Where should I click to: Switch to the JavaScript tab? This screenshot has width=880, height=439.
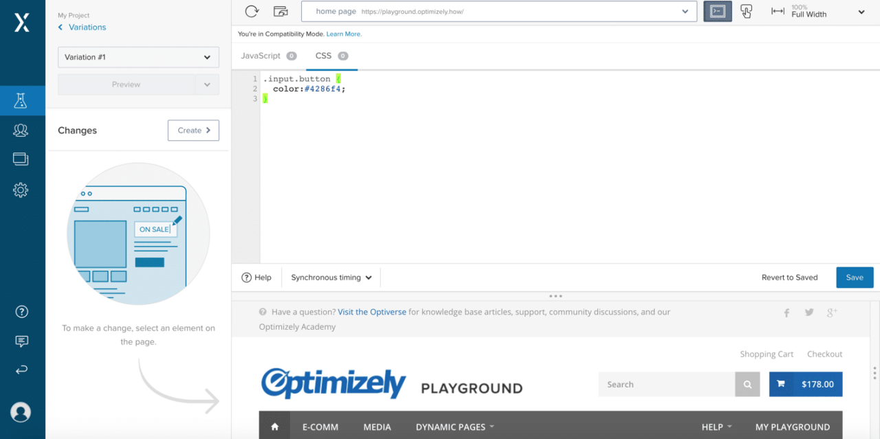click(261, 56)
